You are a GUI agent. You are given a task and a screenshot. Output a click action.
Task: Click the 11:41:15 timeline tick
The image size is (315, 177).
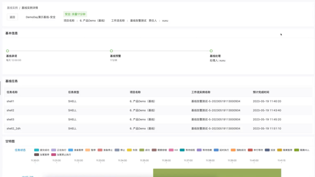coord(281,160)
